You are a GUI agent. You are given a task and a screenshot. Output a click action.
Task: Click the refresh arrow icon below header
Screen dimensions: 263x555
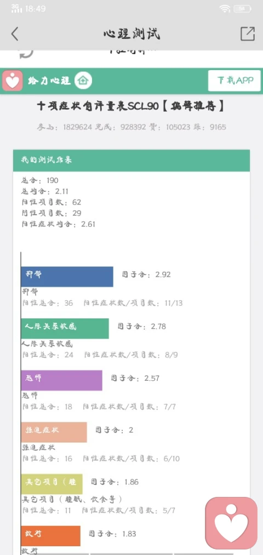coord(26,53)
